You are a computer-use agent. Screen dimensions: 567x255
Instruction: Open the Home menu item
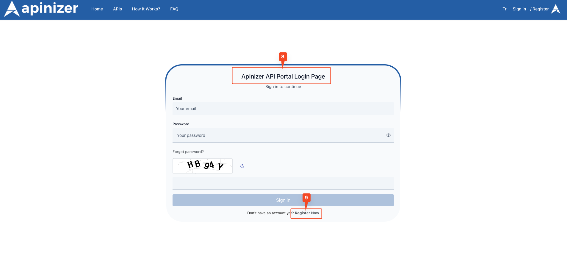(x=97, y=9)
